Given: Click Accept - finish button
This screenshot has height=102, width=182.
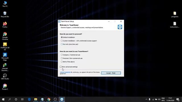Looking at the screenshot, I should coord(111,73).
